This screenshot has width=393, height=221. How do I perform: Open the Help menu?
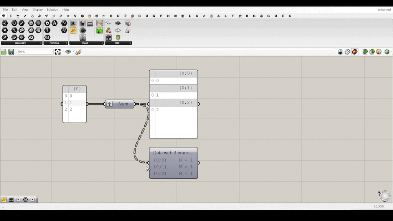(x=66, y=10)
